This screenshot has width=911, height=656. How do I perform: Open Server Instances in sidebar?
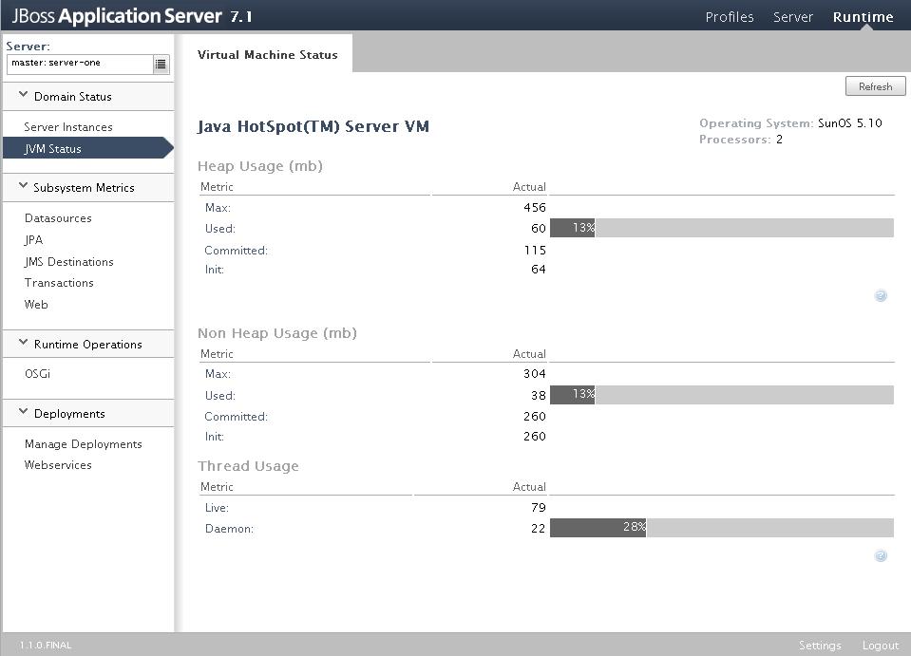(x=68, y=127)
